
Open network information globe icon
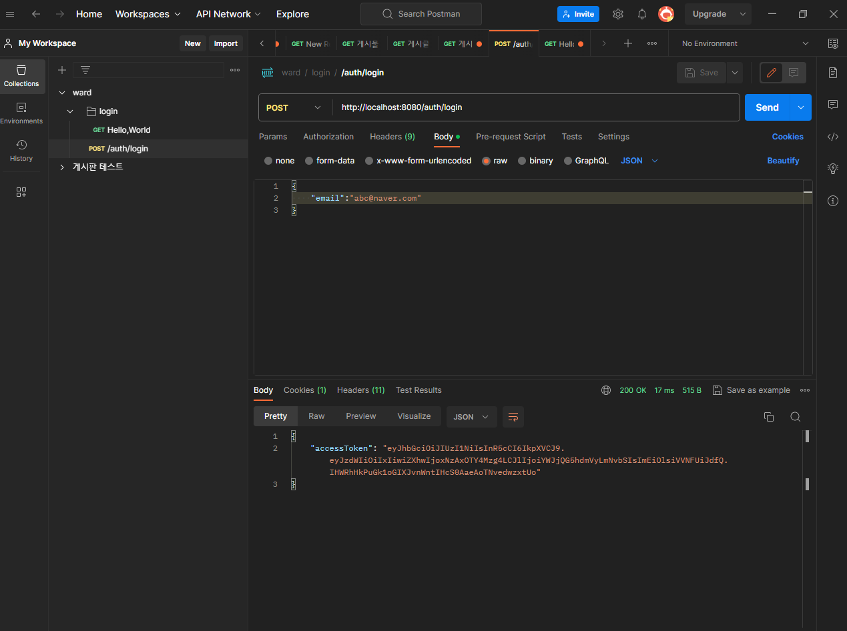tap(606, 390)
